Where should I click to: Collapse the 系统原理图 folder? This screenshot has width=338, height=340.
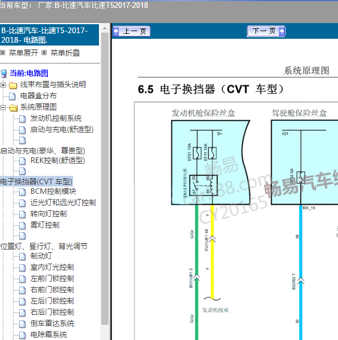pos(3,107)
